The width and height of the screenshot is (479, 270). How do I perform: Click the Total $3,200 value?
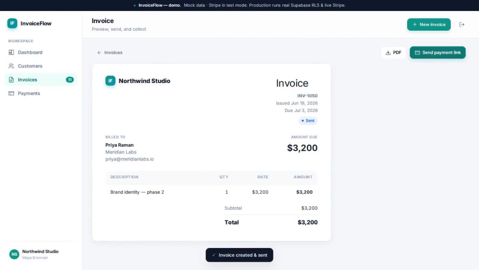(308, 223)
